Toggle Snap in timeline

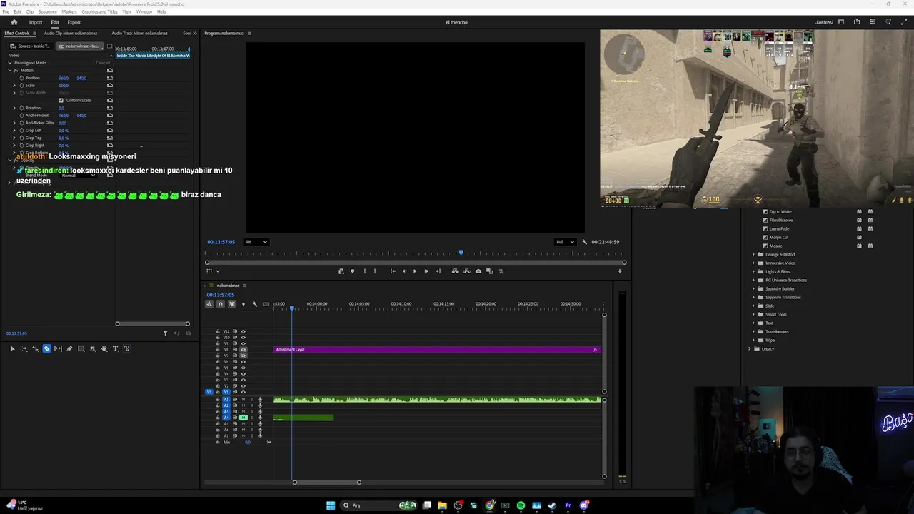click(x=220, y=304)
